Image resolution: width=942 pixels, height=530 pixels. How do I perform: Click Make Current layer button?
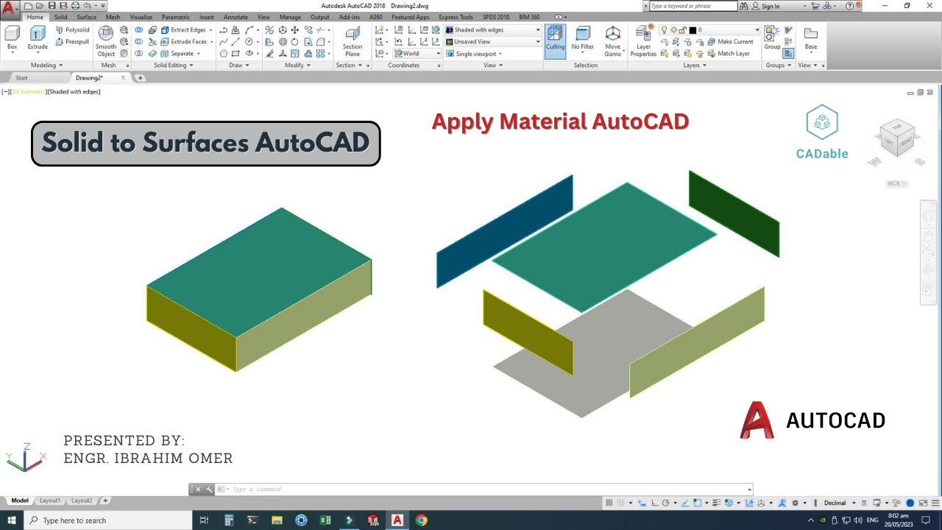(730, 42)
